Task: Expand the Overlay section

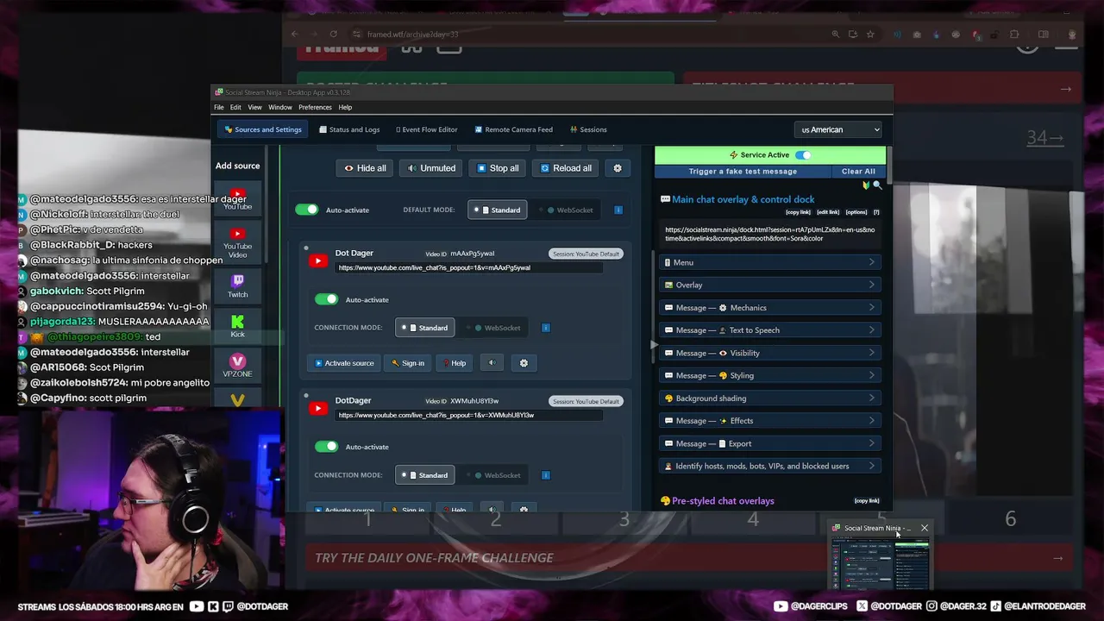Action: 769,285
